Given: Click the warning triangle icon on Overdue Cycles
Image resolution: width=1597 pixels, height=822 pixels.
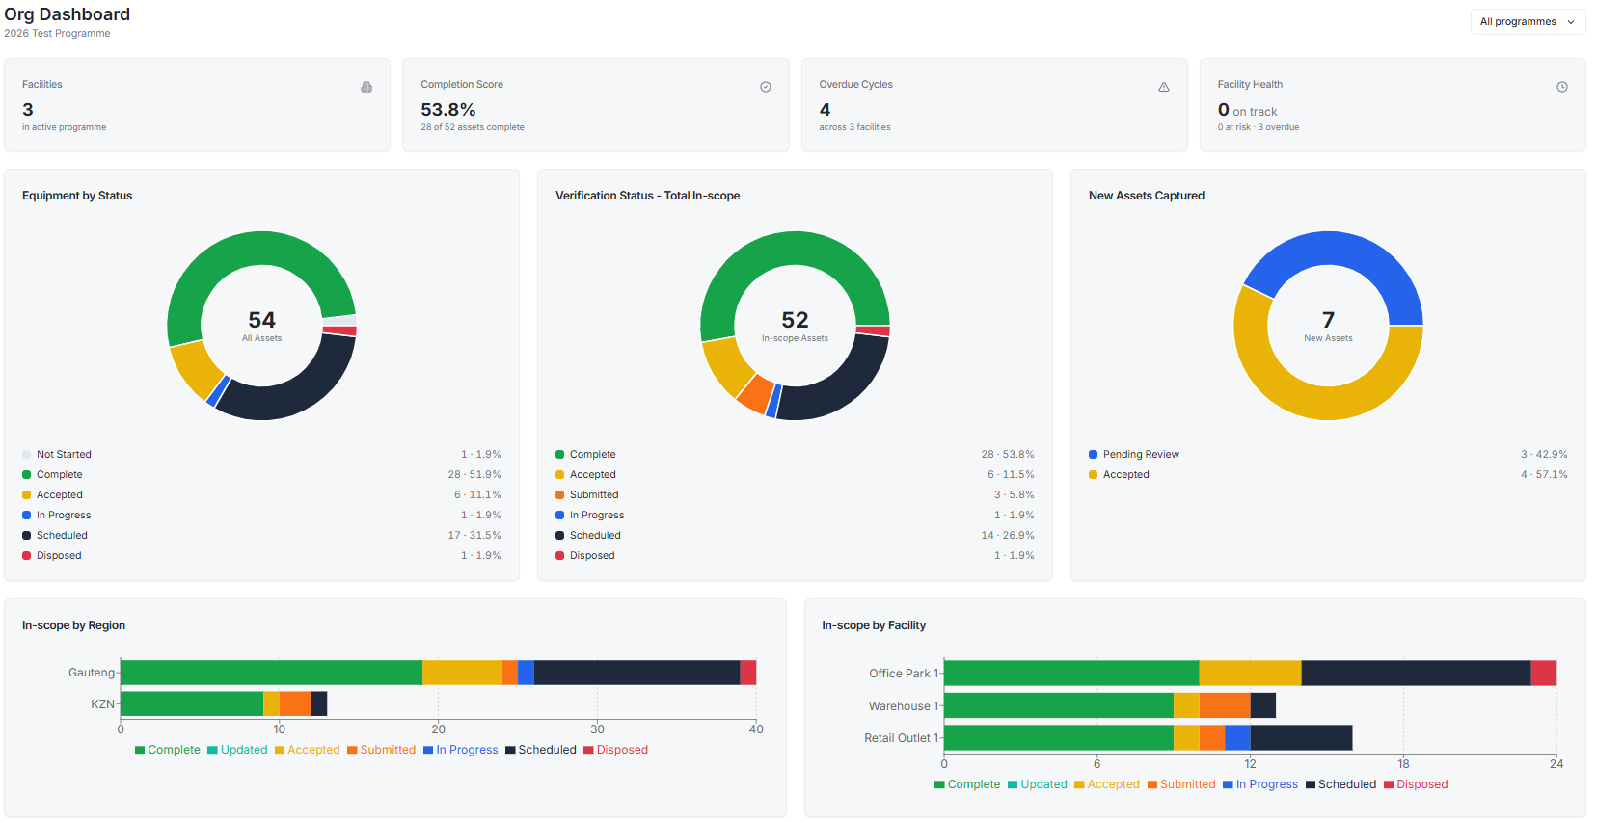Looking at the screenshot, I should click(1164, 87).
